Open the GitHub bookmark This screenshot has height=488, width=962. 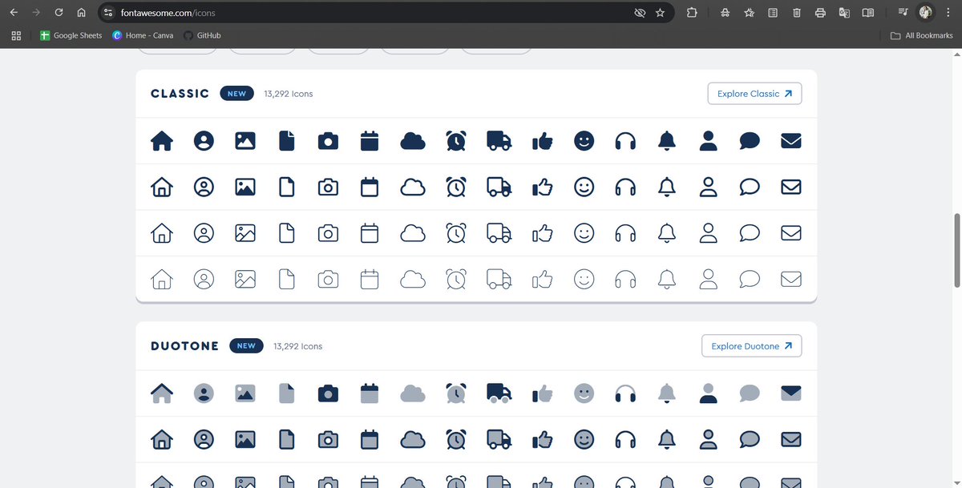pyautogui.click(x=202, y=35)
